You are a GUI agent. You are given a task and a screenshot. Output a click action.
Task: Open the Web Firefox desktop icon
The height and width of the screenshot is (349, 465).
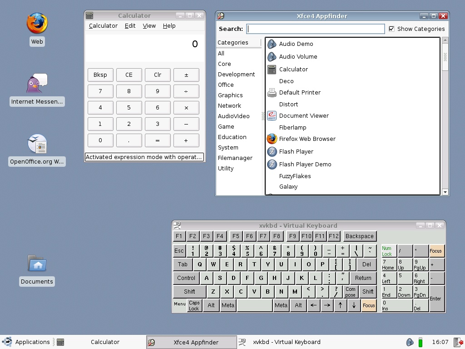(x=37, y=23)
